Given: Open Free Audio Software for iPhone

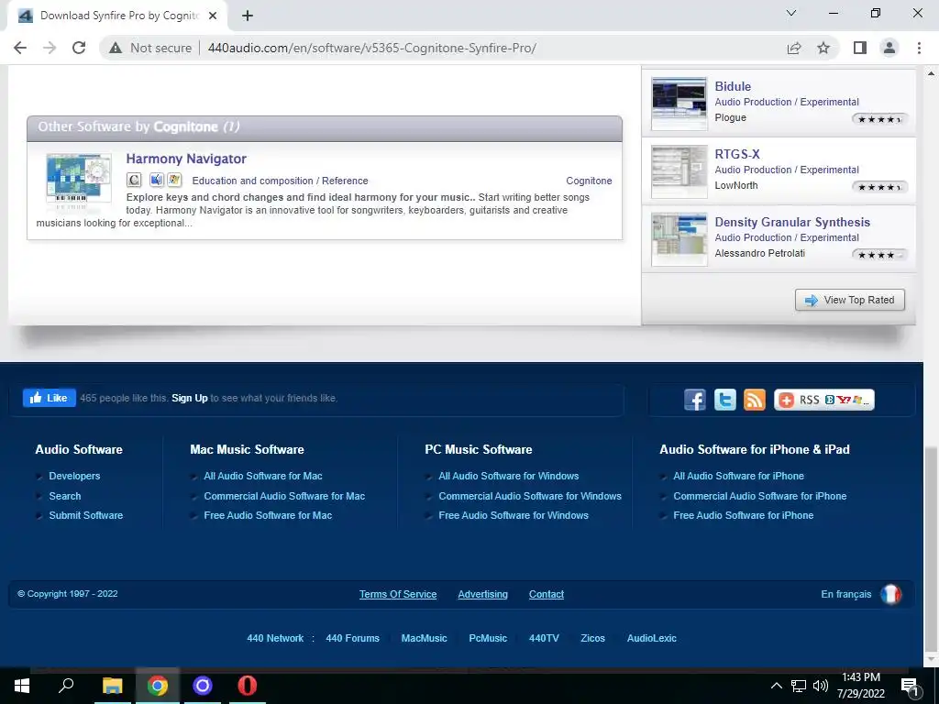Looking at the screenshot, I should (743, 515).
